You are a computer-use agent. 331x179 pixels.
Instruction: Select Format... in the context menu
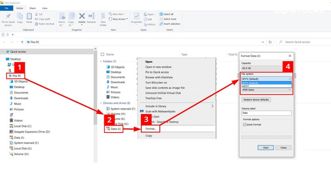[x=151, y=129]
